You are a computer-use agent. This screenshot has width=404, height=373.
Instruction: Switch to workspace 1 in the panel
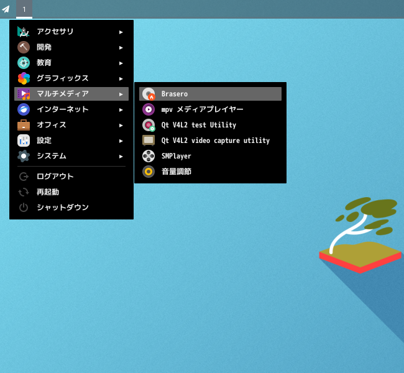tap(24, 9)
